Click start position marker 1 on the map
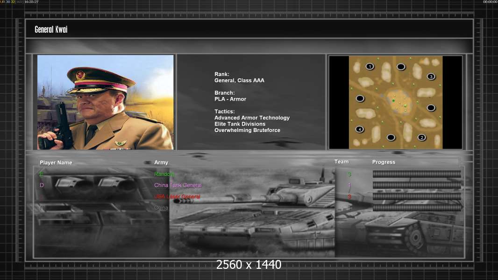Screen dimensions: 498x280 click(x=370, y=67)
